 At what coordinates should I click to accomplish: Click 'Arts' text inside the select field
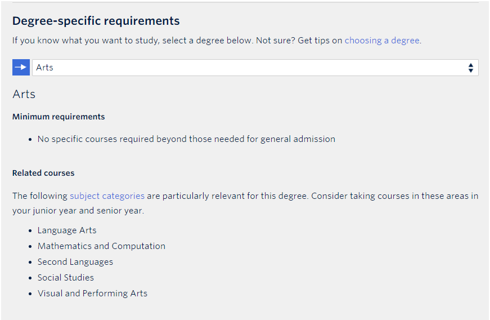pyautogui.click(x=44, y=67)
